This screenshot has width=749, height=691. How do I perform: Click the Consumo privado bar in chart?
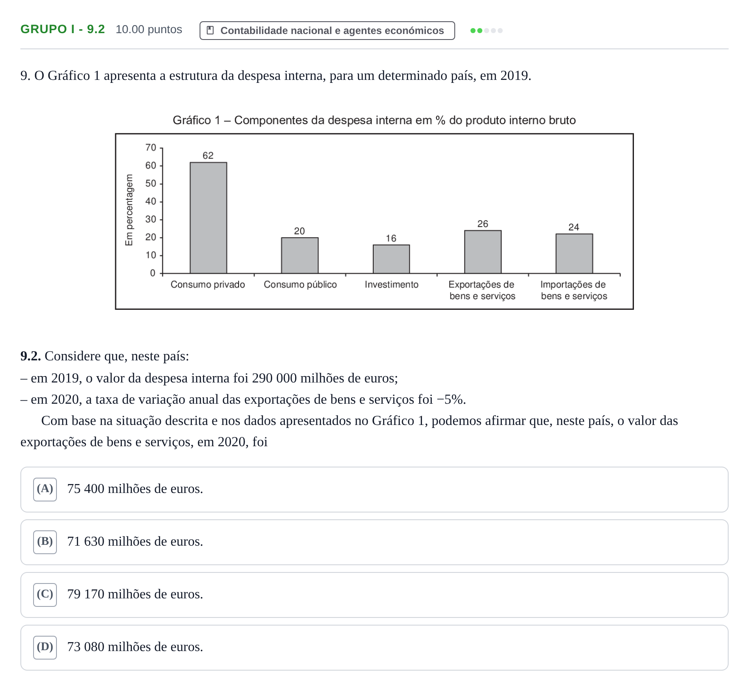pyautogui.click(x=208, y=218)
